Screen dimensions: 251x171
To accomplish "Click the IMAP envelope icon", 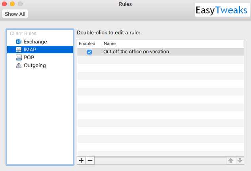I will pos(19,49).
